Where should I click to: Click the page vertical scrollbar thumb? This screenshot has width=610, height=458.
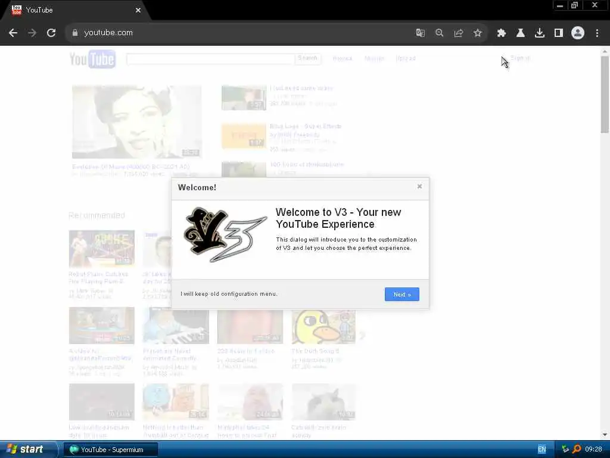point(605,94)
